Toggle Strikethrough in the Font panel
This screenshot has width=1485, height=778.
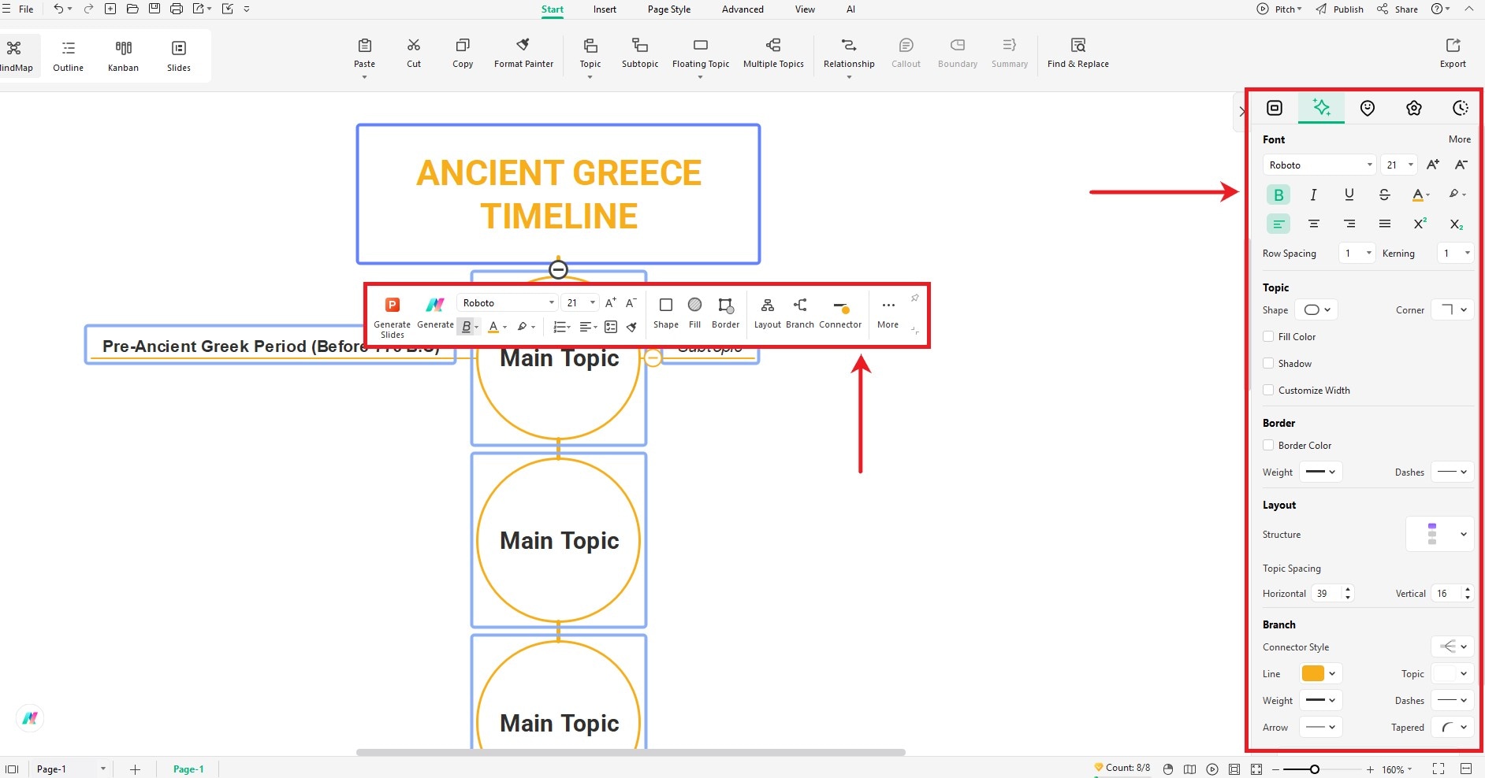pos(1384,194)
